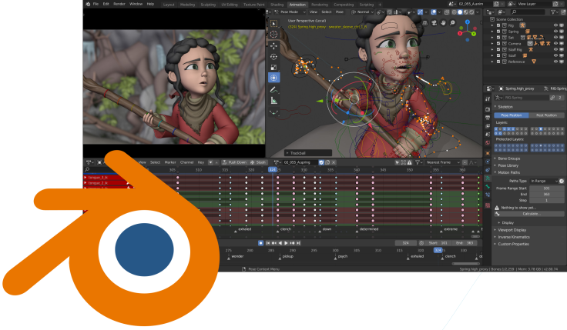
Task: Open the Render menu
Action: [119, 4]
